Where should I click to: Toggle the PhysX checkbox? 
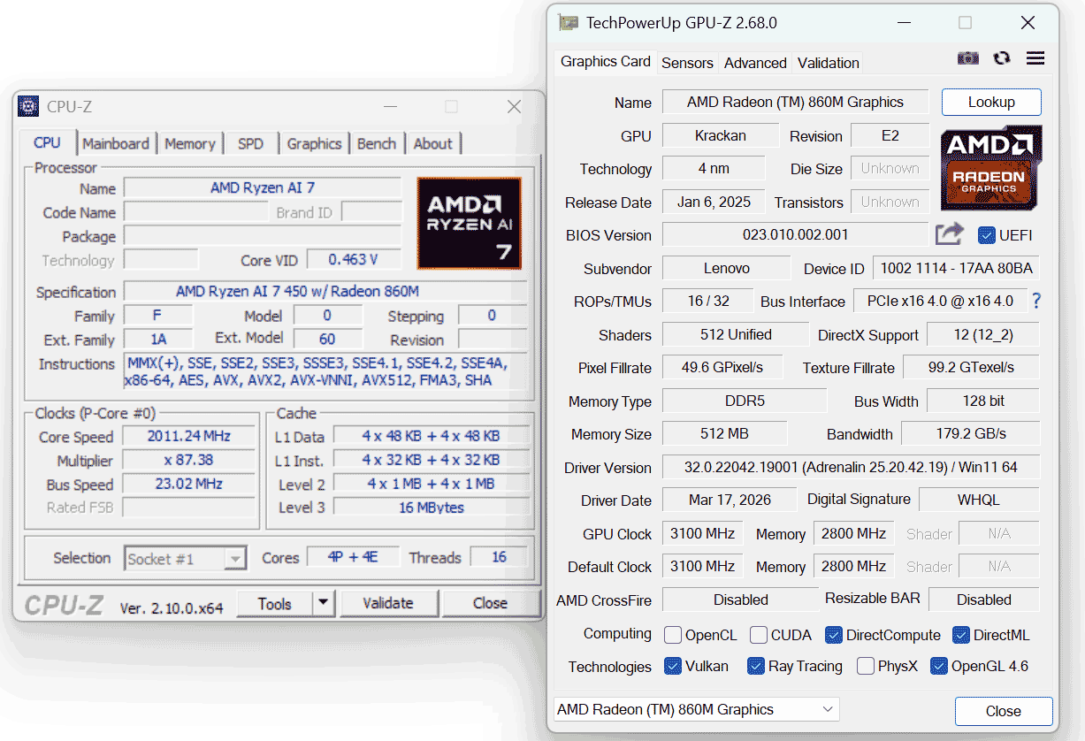[866, 666]
